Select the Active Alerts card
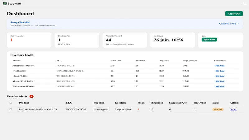The image size is (249, 140). pos(29,40)
